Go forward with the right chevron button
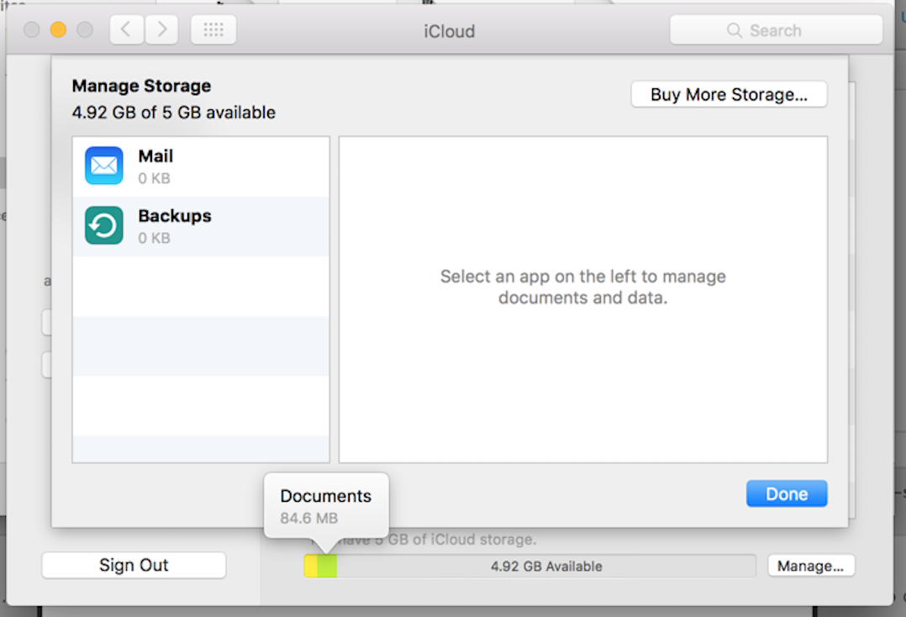This screenshot has height=617, width=906. click(x=161, y=29)
